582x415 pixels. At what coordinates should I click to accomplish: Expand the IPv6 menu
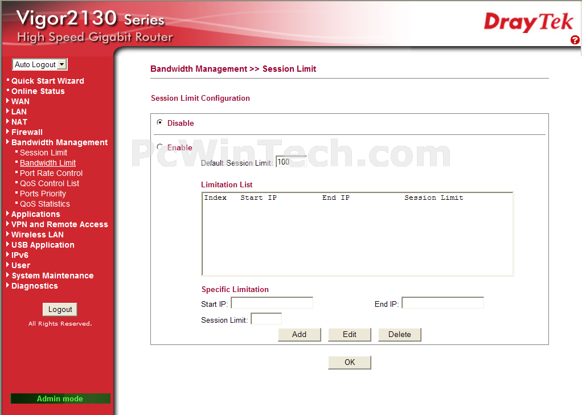click(20, 255)
